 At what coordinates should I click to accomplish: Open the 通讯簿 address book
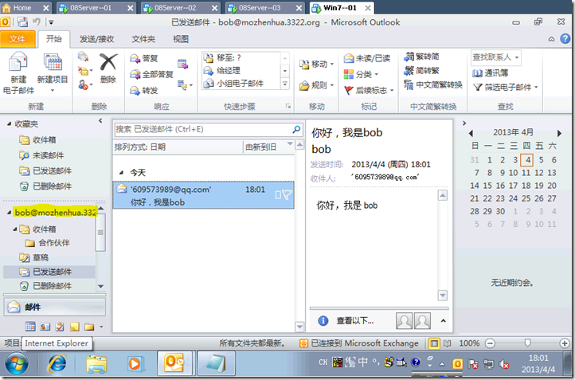[x=491, y=73]
